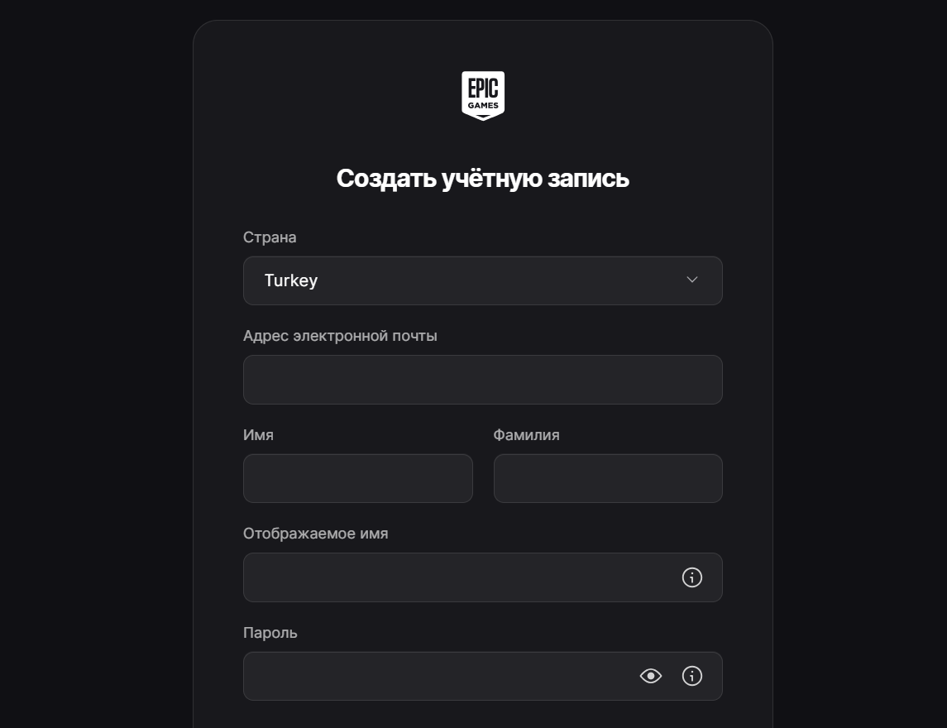Image resolution: width=947 pixels, height=728 pixels.
Task: Click the dark page background outside the form card
Action: pos(91,362)
